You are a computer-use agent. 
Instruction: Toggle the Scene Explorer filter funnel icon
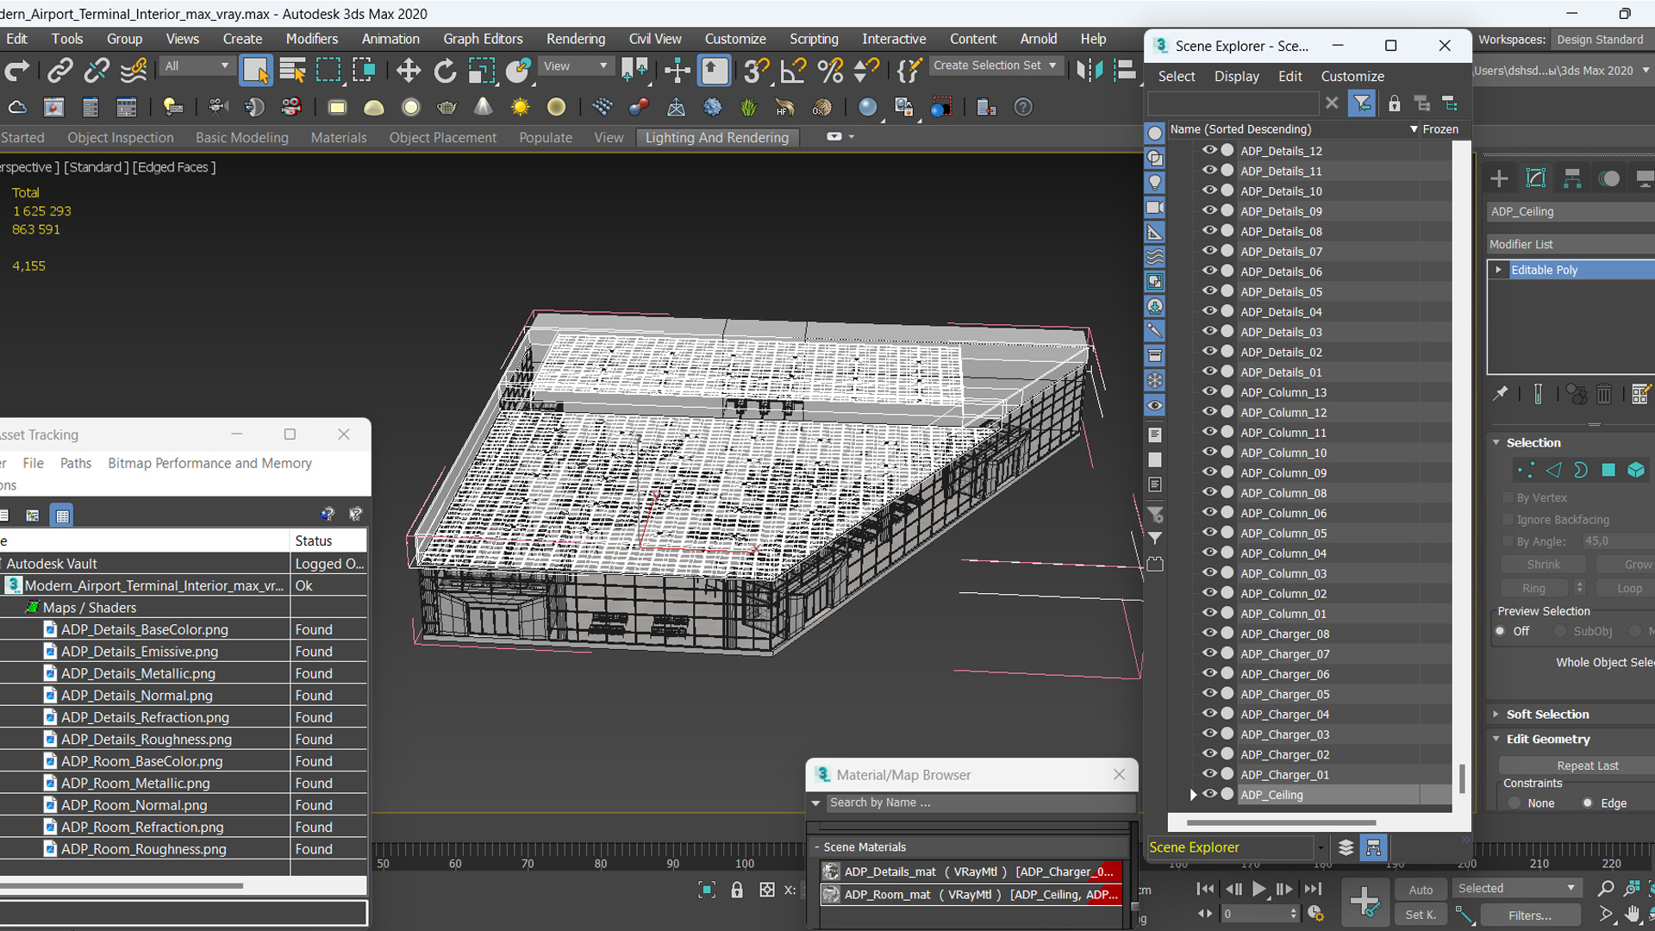[x=1362, y=103]
